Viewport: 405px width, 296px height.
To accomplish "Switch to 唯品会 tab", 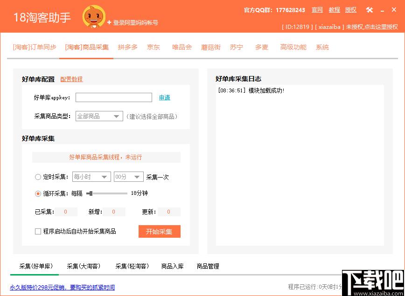I will [x=182, y=47].
